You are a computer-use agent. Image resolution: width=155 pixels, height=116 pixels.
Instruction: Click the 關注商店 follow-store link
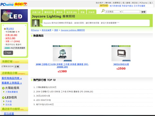[x=10, y=29]
